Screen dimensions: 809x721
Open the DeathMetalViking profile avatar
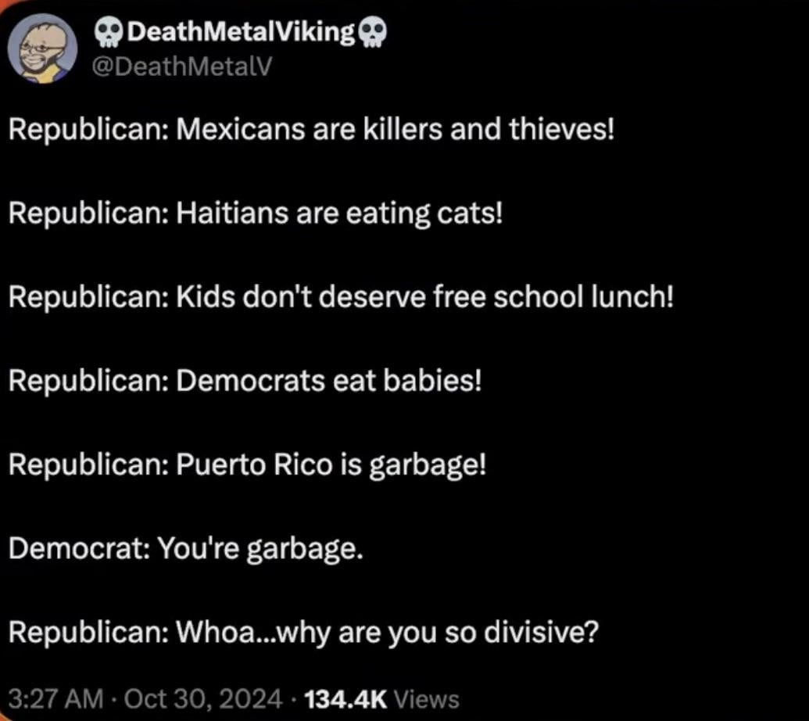coord(43,48)
